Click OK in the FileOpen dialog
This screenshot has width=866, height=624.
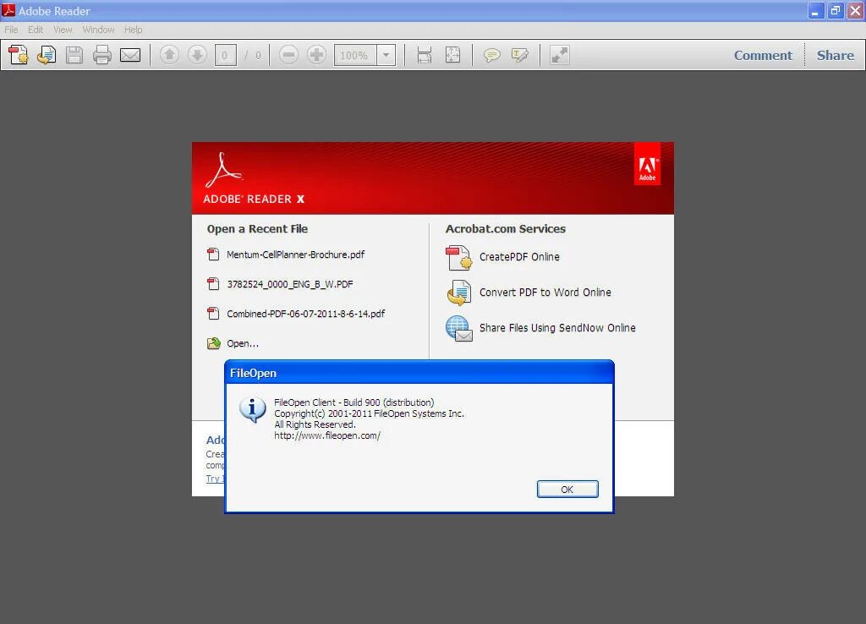[x=567, y=490]
